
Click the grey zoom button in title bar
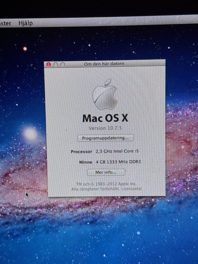(62, 65)
